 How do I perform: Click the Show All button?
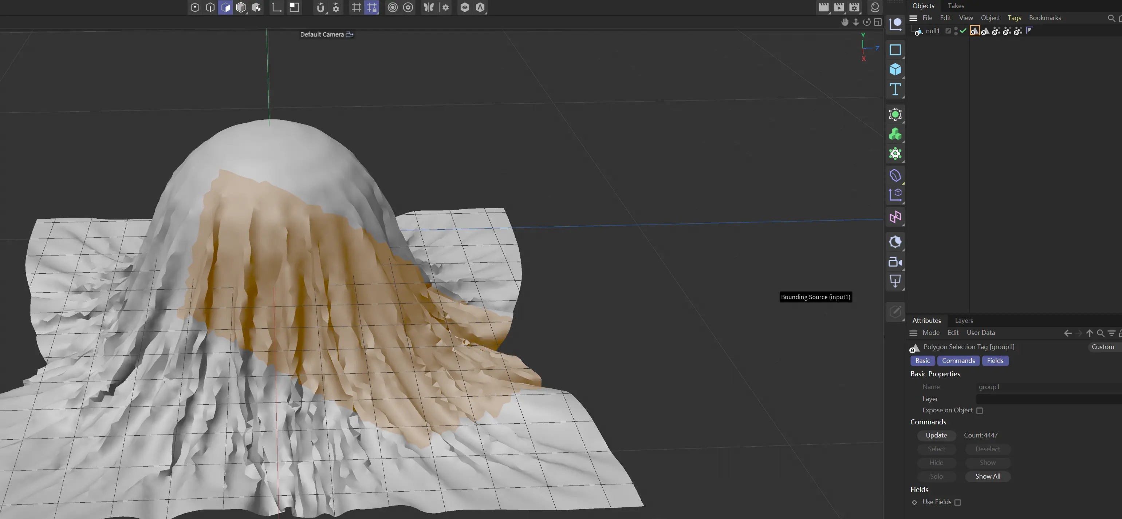(x=987, y=476)
